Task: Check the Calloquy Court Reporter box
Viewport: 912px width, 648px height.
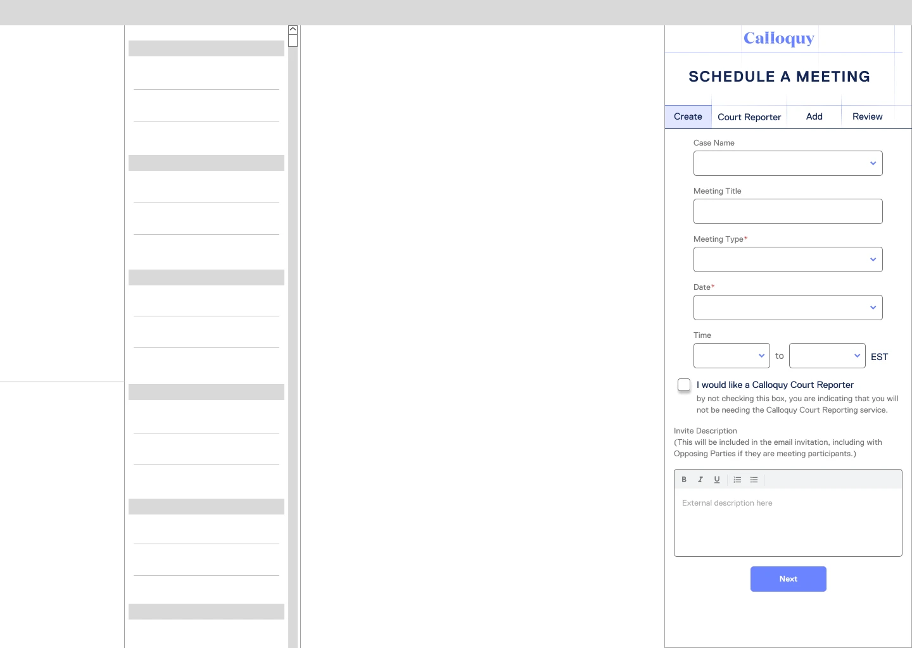Action: [684, 385]
